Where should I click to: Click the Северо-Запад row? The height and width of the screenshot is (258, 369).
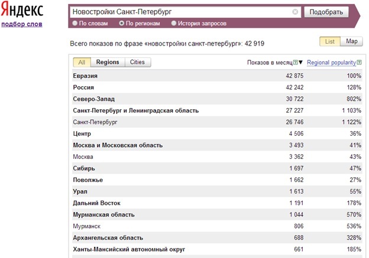click(217, 99)
